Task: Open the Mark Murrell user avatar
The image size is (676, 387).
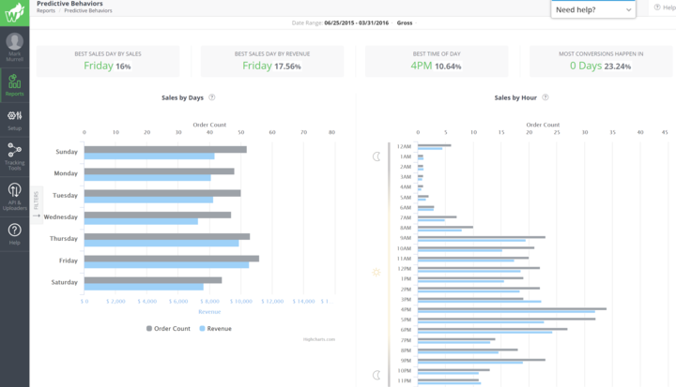Action: click(x=15, y=42)
